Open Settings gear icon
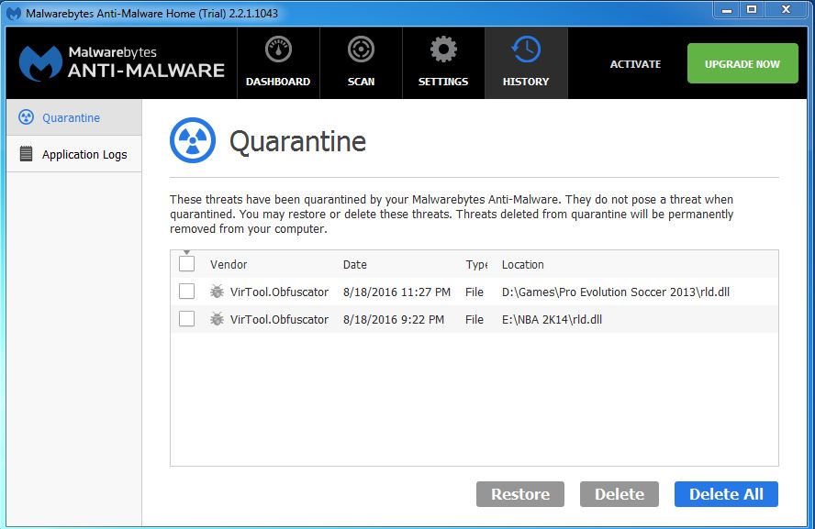Image resolution: width=815 pixels, height=529 pixels. [x=443, y=50]
